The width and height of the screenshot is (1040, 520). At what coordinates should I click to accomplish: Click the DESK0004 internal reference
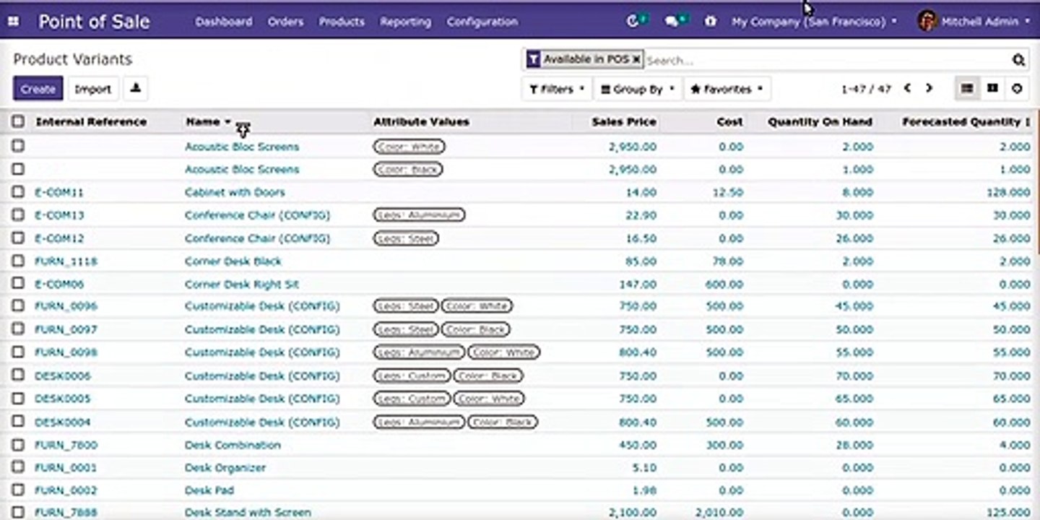click(x=63, y=421)
